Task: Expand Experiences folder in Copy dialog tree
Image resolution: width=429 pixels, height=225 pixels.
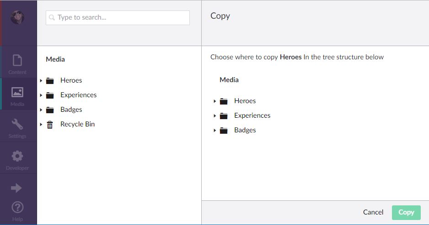Action: pyautogui.click(x=215, y=116)
